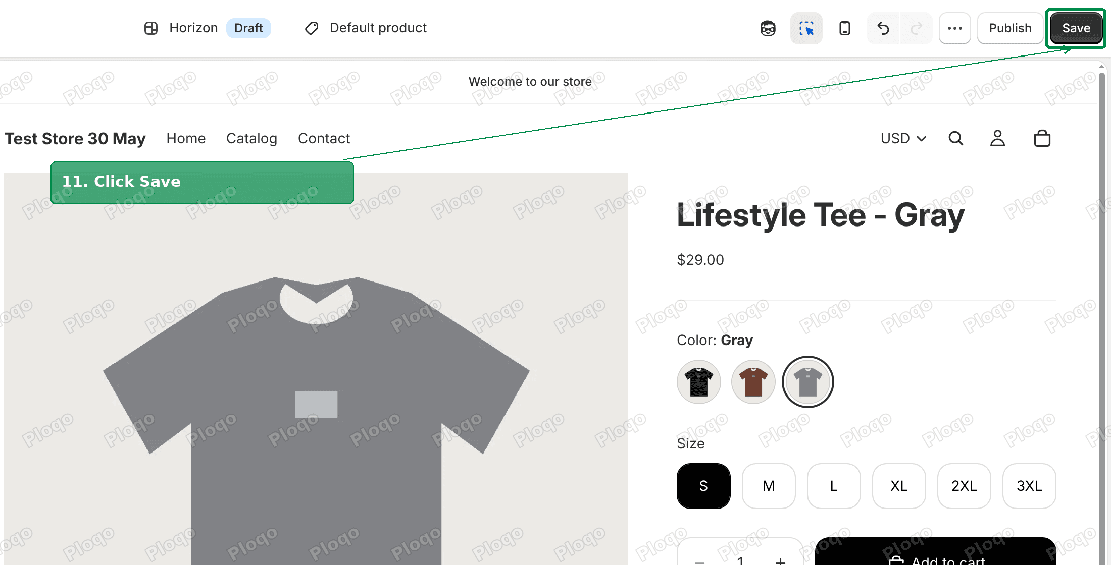This screenshot has height=565, width=1111.
Task: Open the three-dot more actions menu
Action: coord(955,28)
